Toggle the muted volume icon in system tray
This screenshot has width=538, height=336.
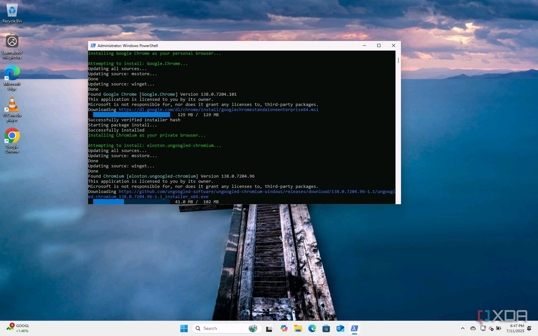coord(491,328)
